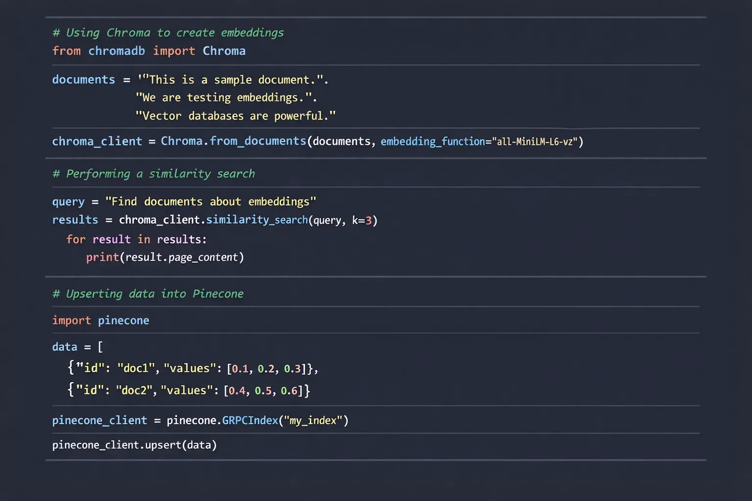Click the number 3 in k=3
752x501 pixels.
(x=369, y=221)
